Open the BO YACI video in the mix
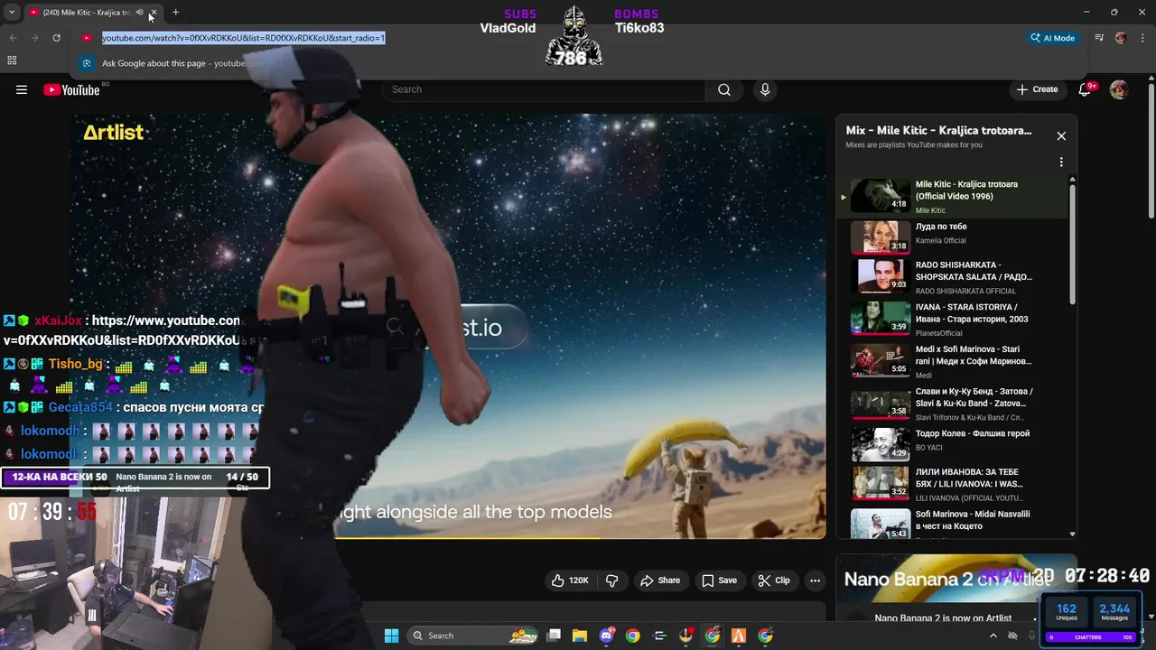The width and height of the screenshot is (1156, 650). (x=953, y=444)
